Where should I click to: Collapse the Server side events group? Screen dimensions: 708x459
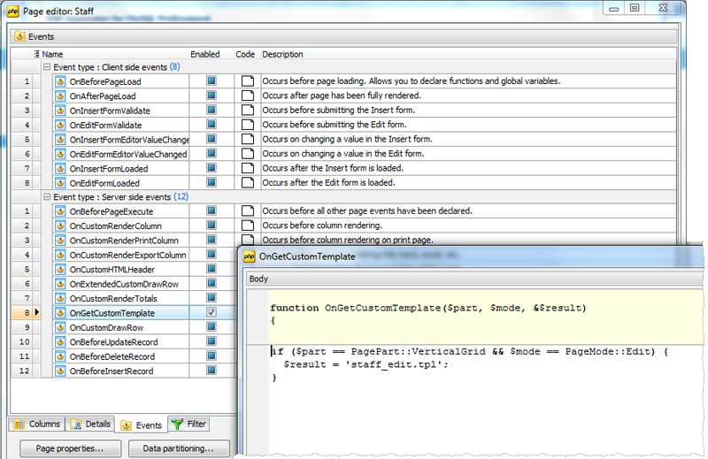[47, 196]
